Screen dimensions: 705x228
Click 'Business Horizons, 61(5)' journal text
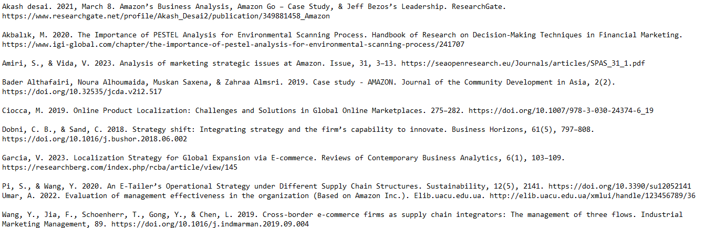(x=502, y=130)
